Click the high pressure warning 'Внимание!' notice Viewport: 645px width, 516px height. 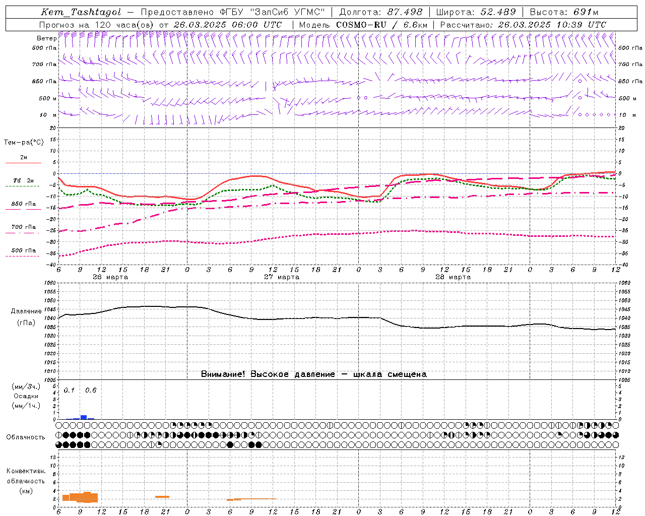314,374
